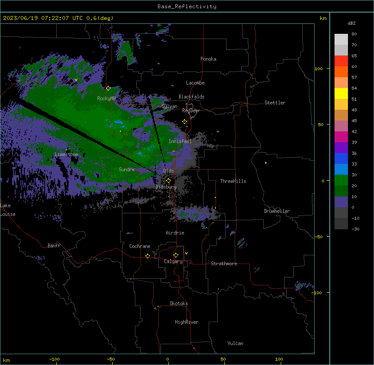
Task: Select the dark blue 36-33 dBZ swatch
Action: tap(341, 158)
